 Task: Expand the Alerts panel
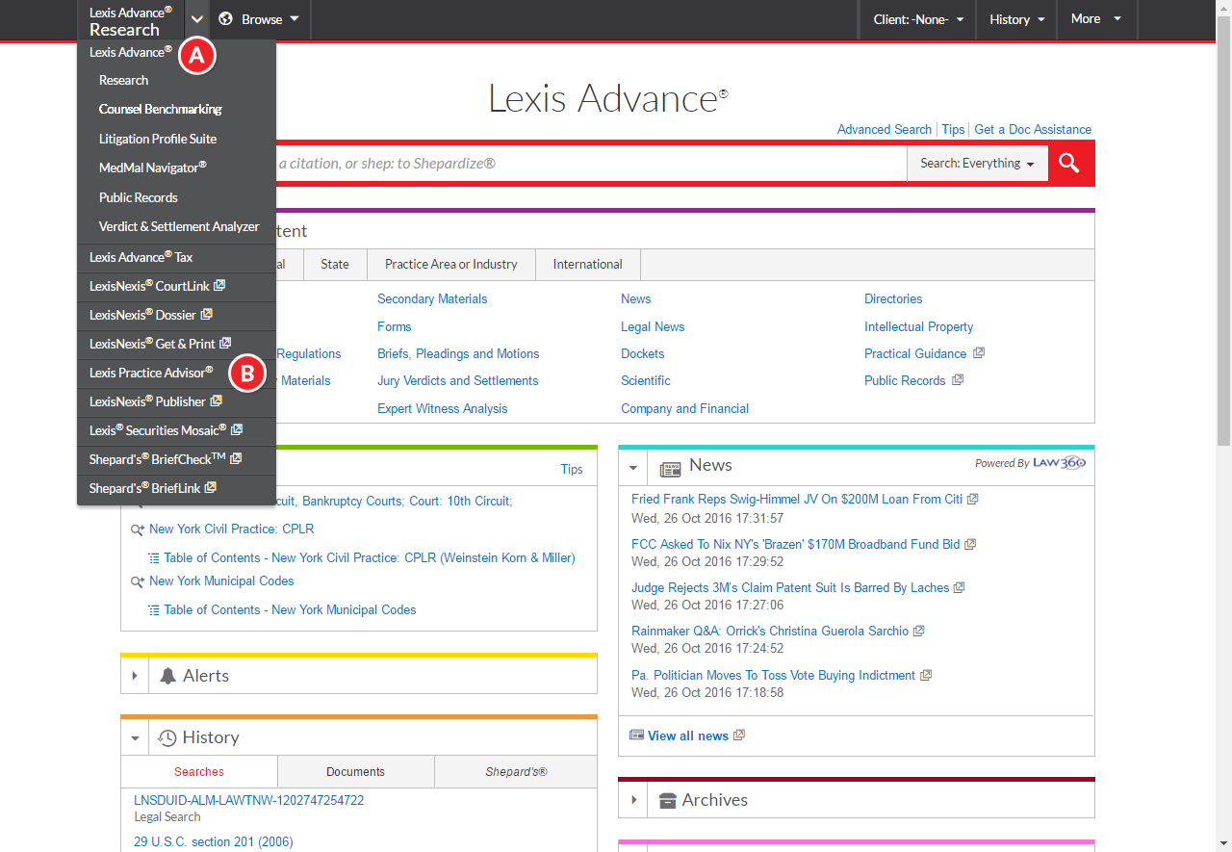click(135, 676)
